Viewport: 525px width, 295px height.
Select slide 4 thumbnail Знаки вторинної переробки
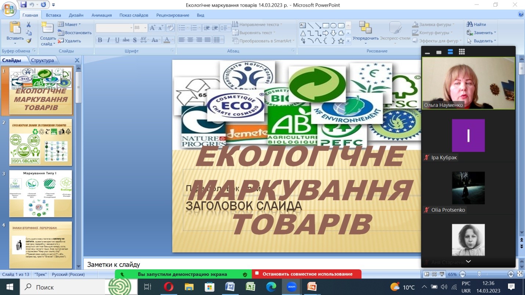pyautogui.click(x=40, y=245)
